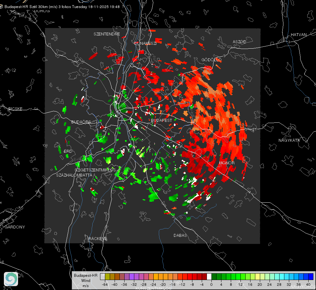This screenshot has width=316, height=290.
Task: Click the grey first swatch of the legend
Action: [103, 277]
